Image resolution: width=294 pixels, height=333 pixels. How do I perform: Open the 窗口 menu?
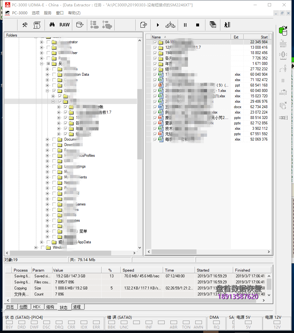tap(60, 13)
